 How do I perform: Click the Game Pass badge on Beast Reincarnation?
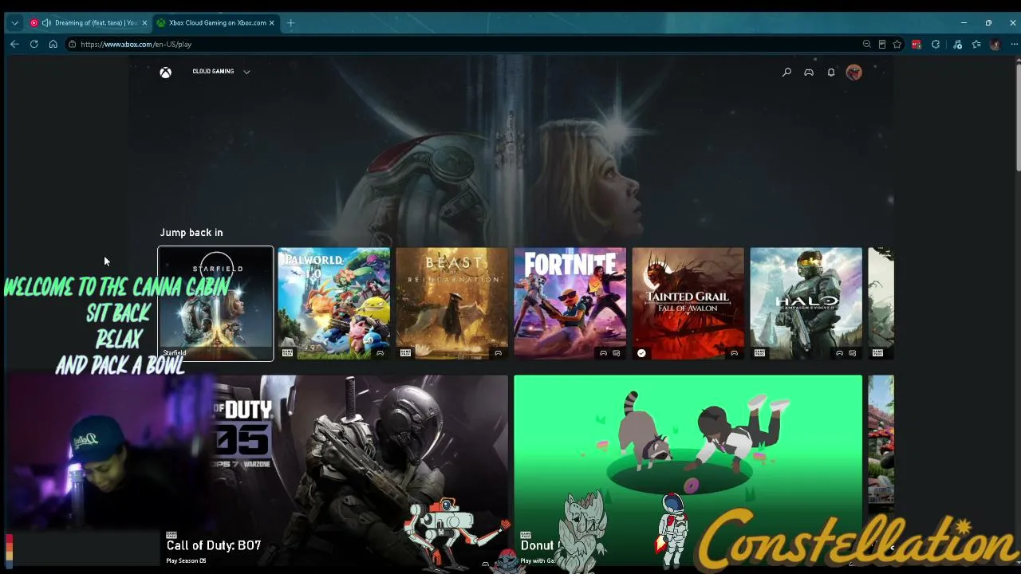click(405, 353)
